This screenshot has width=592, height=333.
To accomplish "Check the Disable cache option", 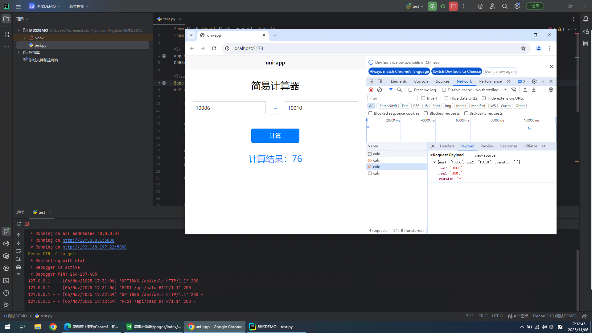I will [444, 90].
